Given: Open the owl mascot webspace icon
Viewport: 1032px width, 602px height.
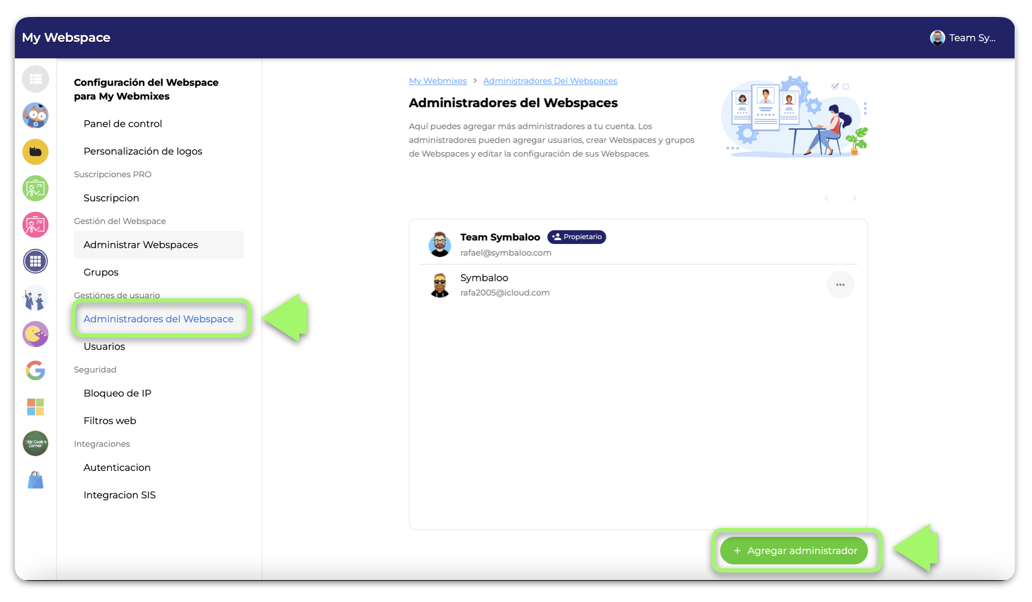Looking at the screenshot, I should click(x=35, y=115).
